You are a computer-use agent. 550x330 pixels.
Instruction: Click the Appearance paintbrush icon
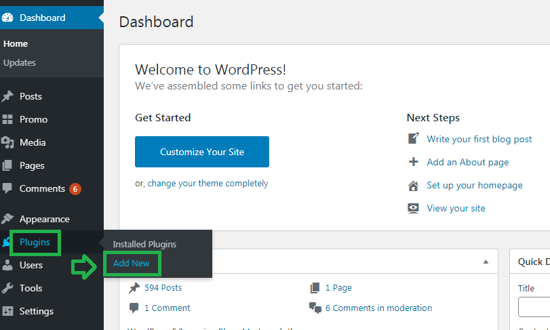click(x=7, y=219)
